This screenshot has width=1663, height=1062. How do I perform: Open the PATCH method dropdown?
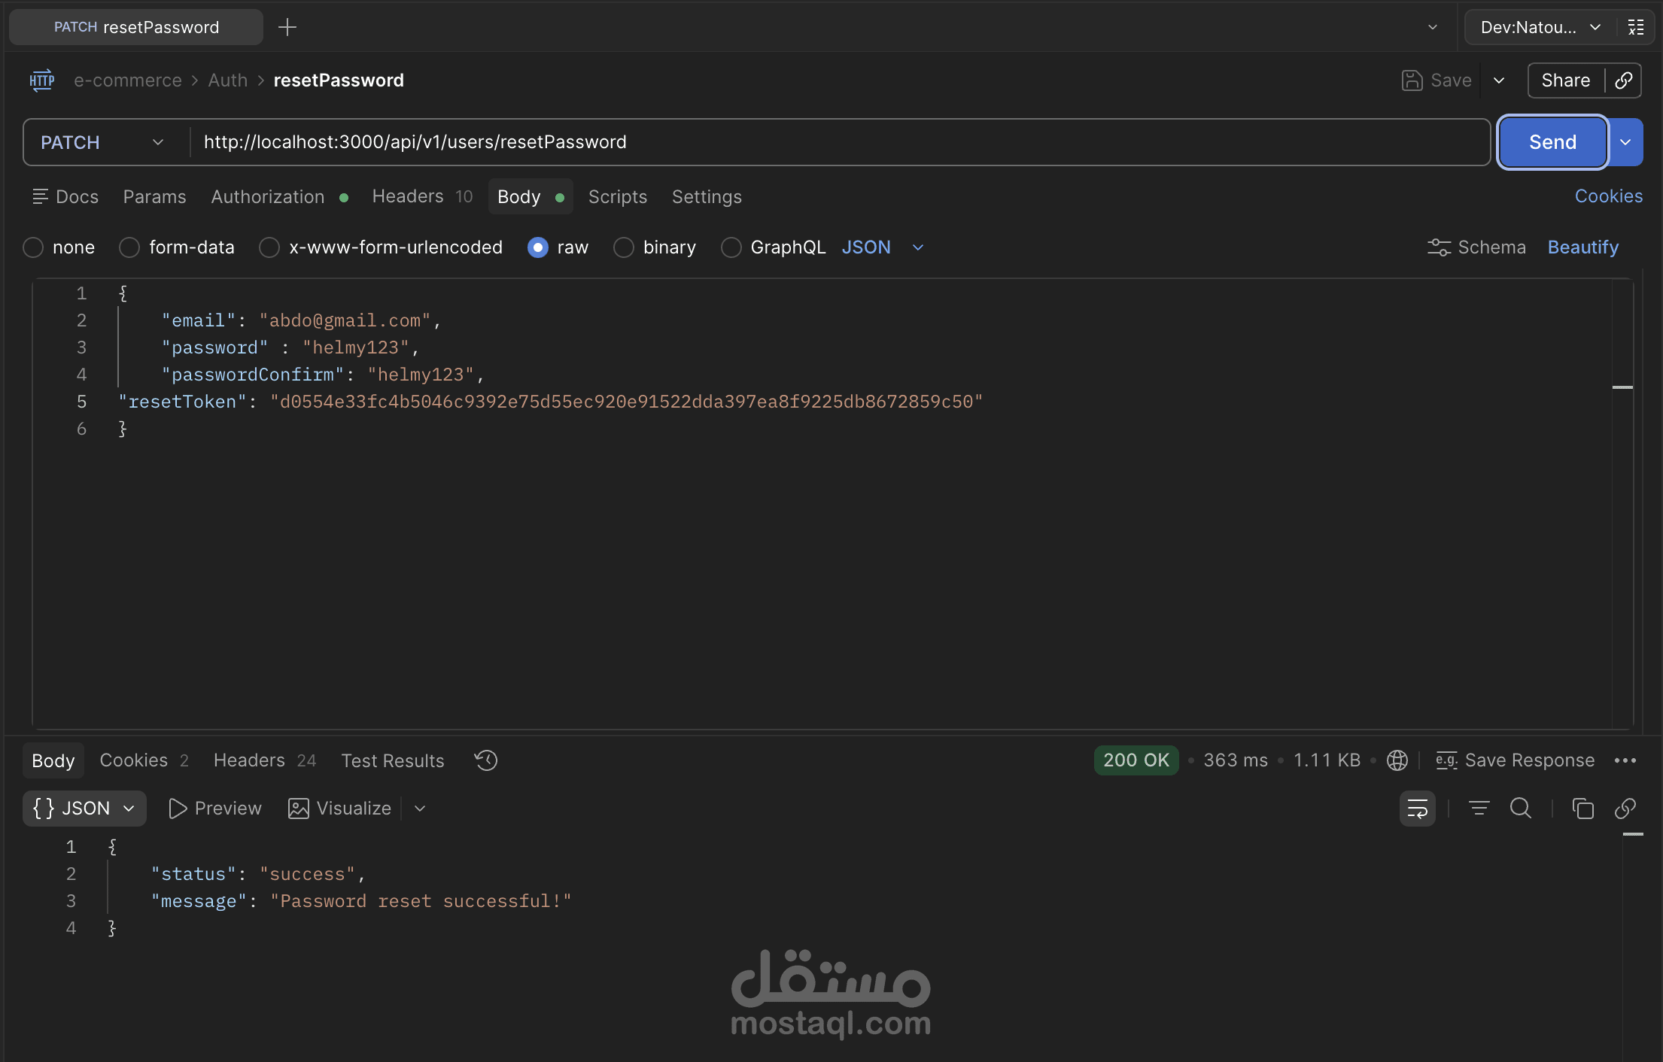[x=103, y=142]
